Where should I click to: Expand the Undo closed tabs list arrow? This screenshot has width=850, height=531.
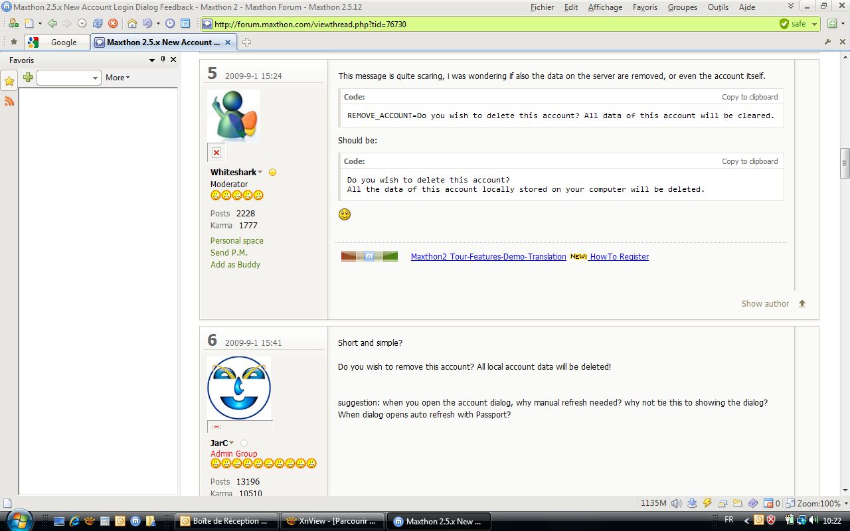[x=157, y=24]
